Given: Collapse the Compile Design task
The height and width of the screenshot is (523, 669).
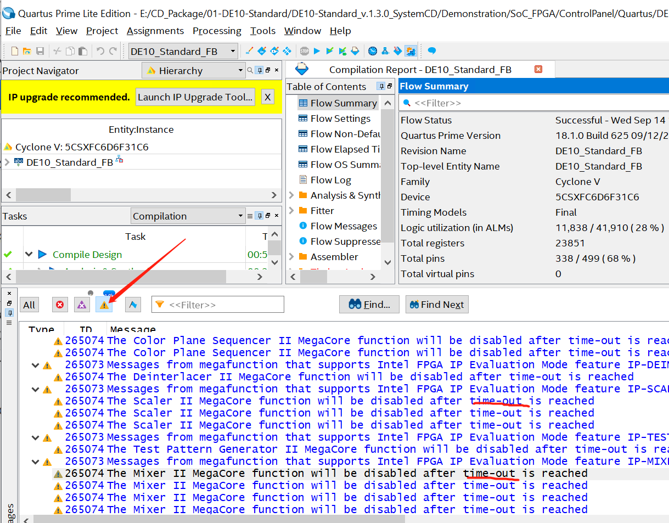Looking at the screenshot, I should 29,254.
